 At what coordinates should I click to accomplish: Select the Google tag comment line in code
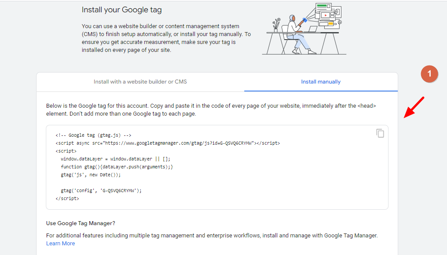[x=94, y=135]
